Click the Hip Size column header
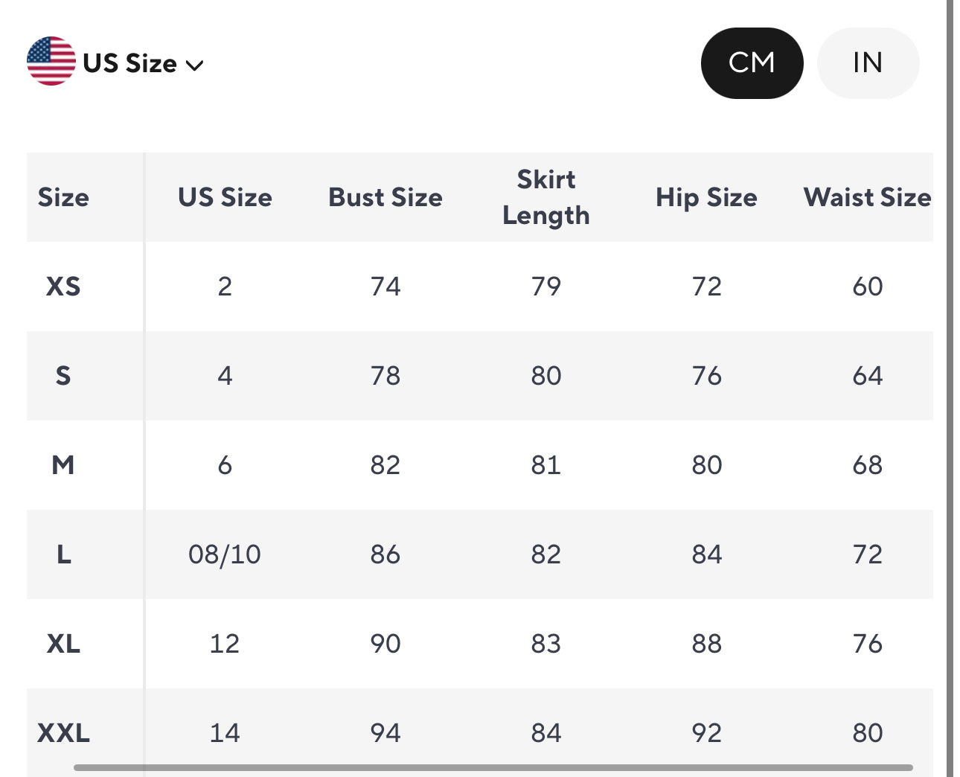 (706, 197)
